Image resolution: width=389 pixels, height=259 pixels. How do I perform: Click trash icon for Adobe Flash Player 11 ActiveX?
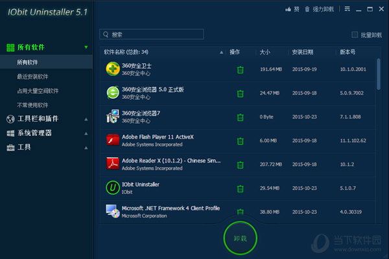pos(240,141)
